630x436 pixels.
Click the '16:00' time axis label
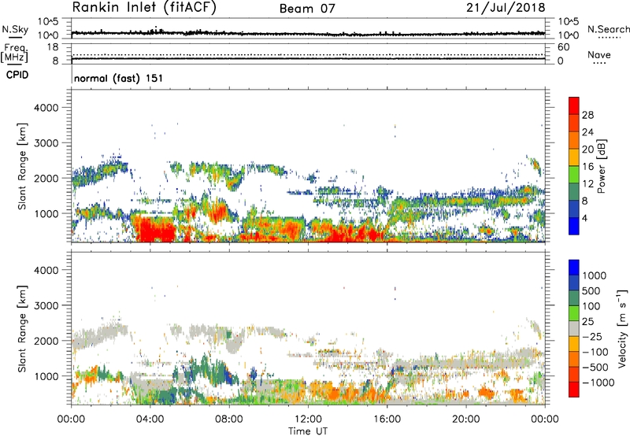tap(387, 419)
